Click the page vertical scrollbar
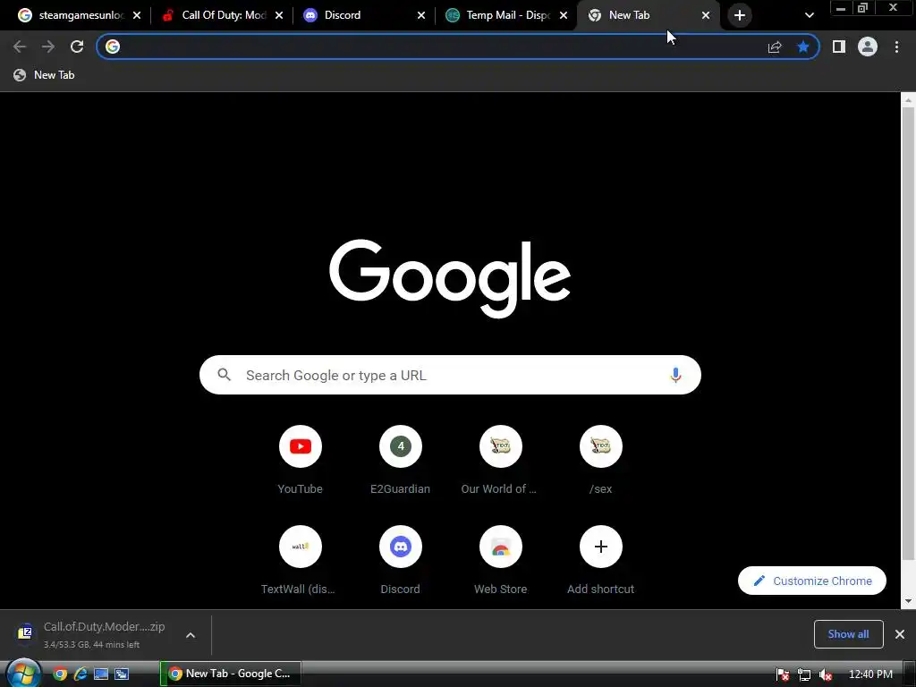This screenshot has width=916, height=687. [908, 333]
